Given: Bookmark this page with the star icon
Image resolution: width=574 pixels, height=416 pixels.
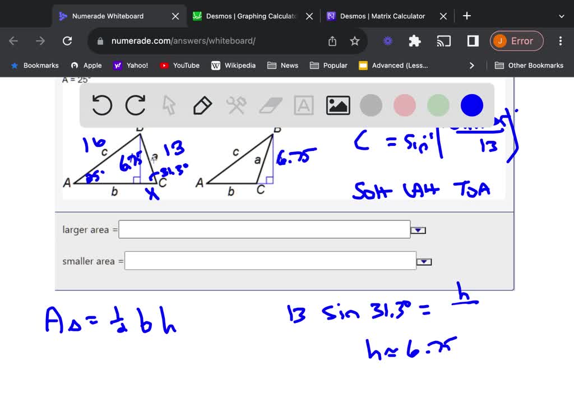Looking at the screenshot, I should [x=356, y=40].
